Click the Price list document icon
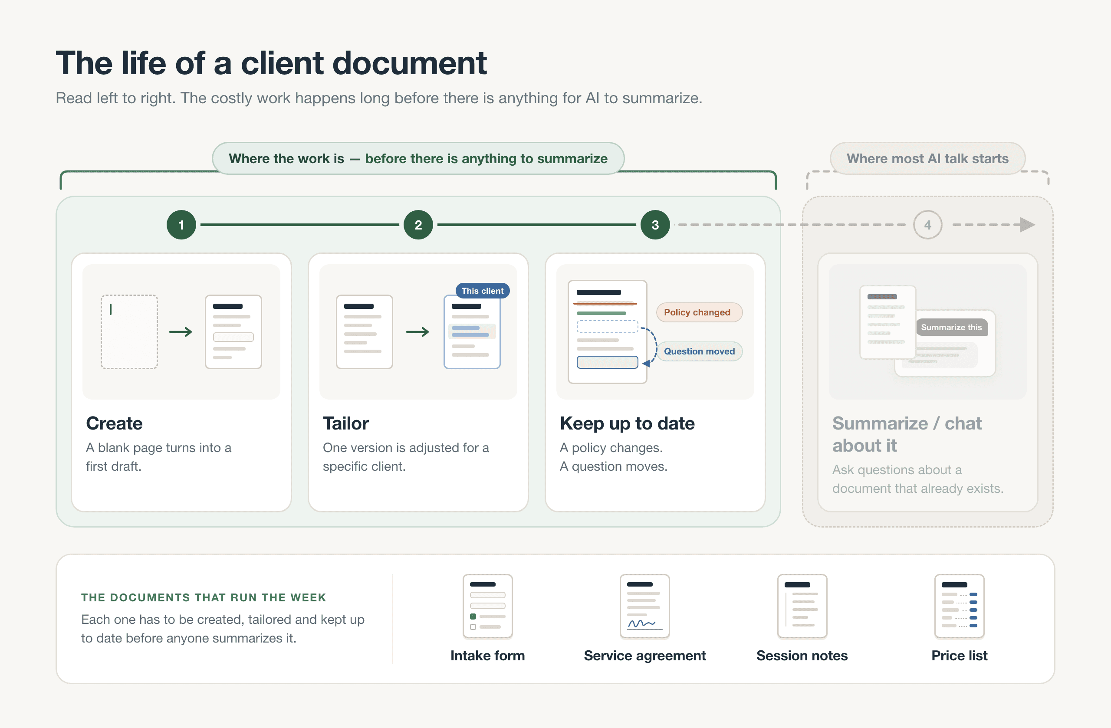Screen dimensions: 1111x728 click(x=959, y=606)
